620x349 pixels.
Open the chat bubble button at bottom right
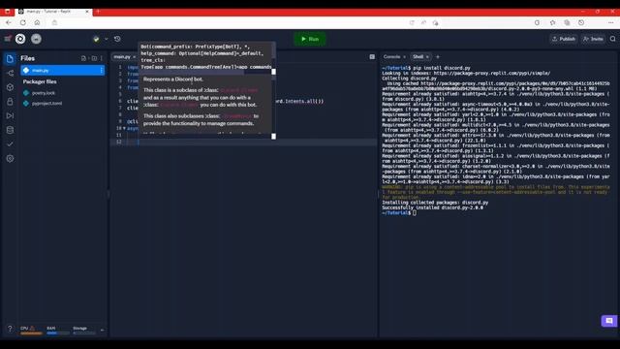(609, 321)
